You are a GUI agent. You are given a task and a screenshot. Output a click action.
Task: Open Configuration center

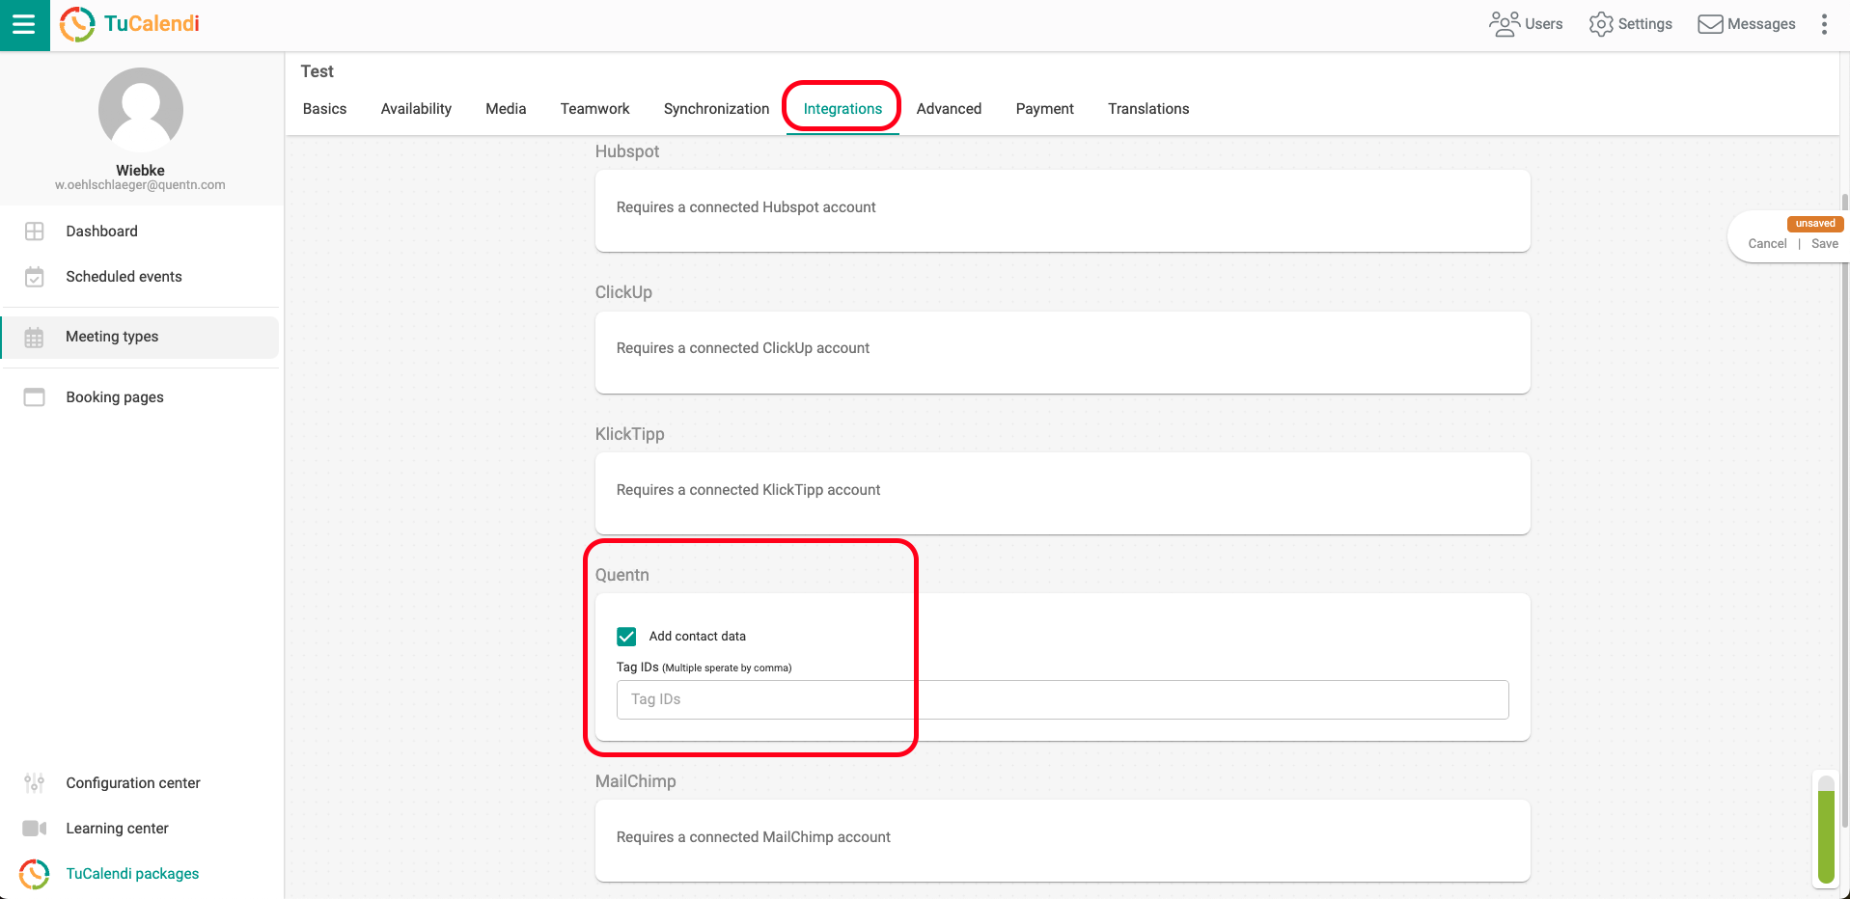coord(133,783)
